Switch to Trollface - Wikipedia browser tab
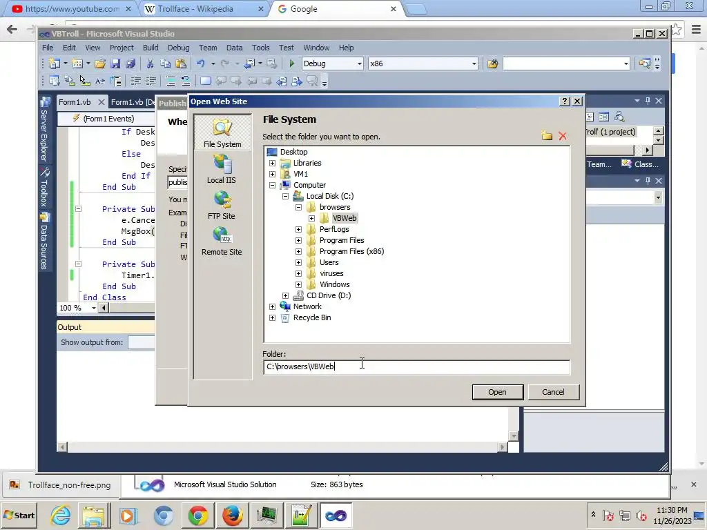This screenshot has width=707, height=530. pyautogui.click(x=203, y=8)
